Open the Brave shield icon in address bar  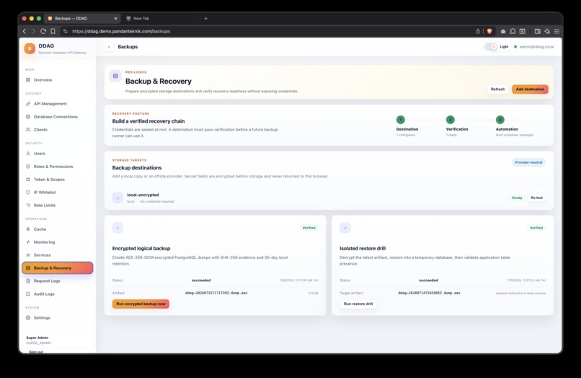(489, 32)
